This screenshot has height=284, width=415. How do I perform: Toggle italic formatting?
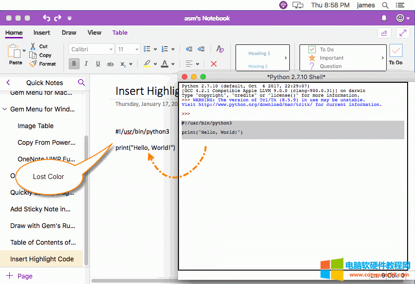[x=85, y=64]
